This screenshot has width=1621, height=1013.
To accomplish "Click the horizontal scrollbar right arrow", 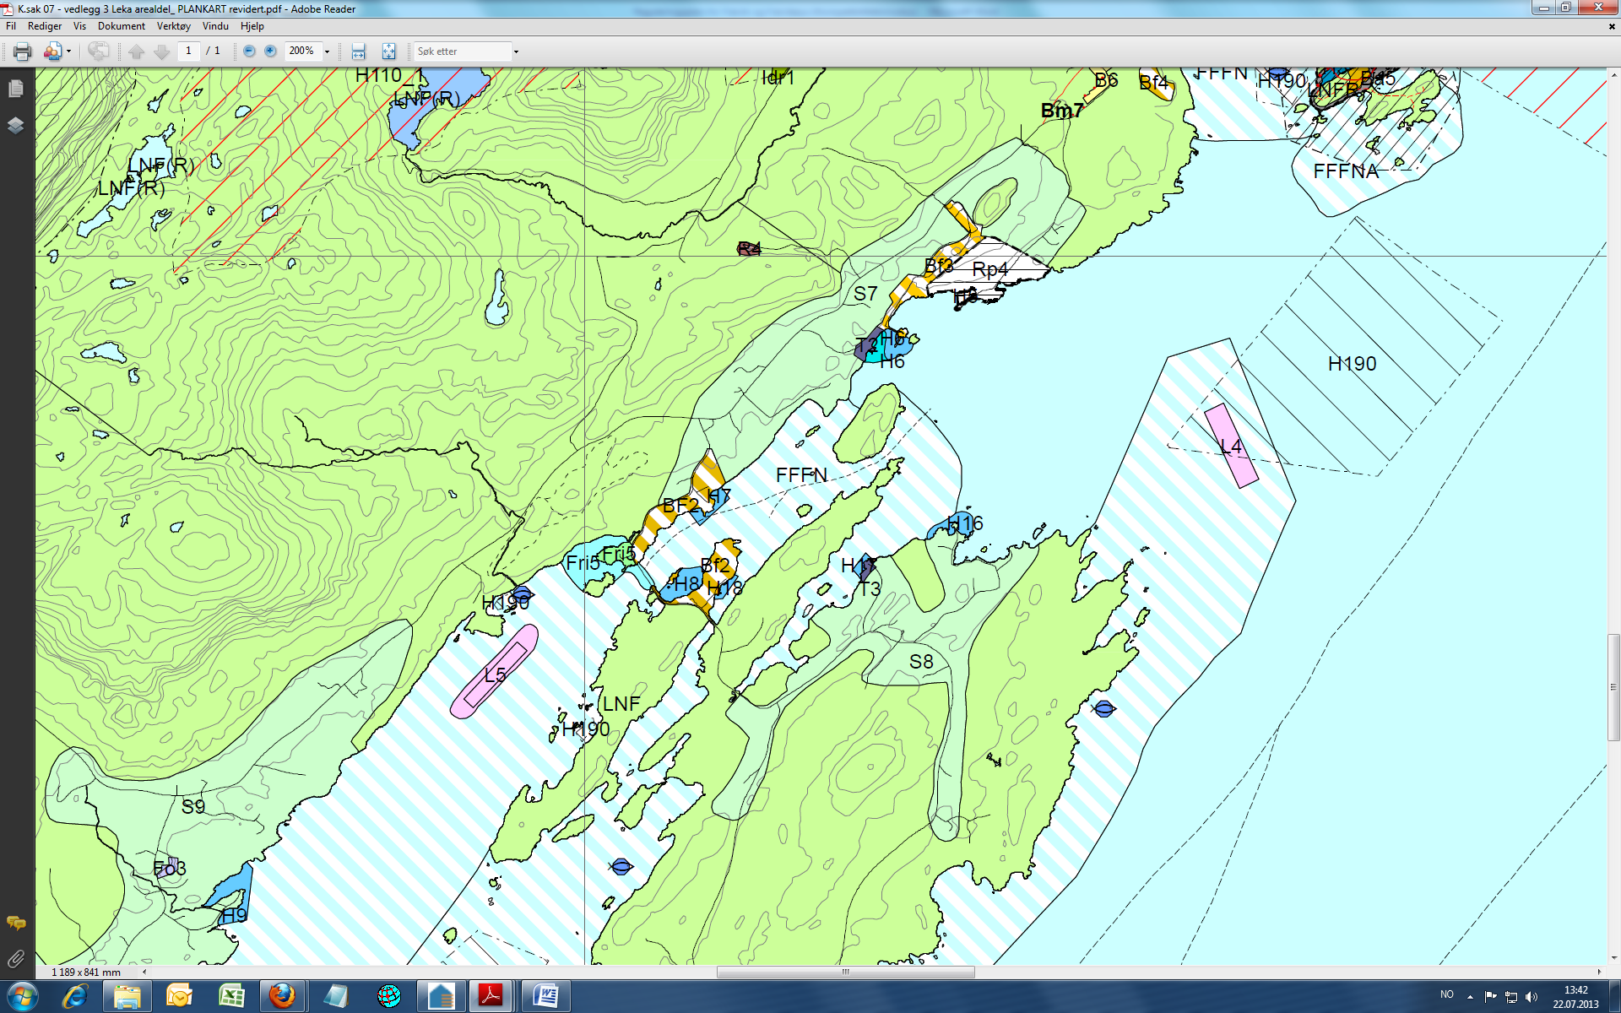I will click(x=1599, y=972).
